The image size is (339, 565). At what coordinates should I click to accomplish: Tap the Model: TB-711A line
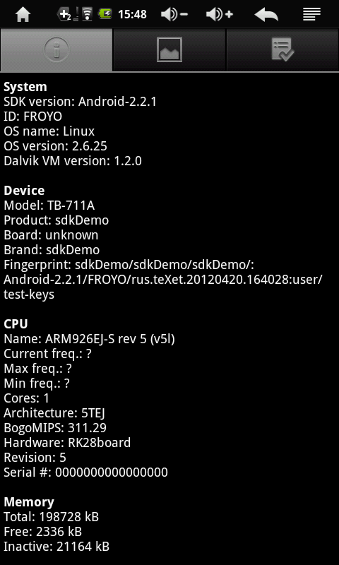click(49, 206)
